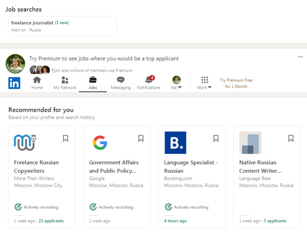
Task: Open Messaging from navigation bar
Action: point(121,83)
